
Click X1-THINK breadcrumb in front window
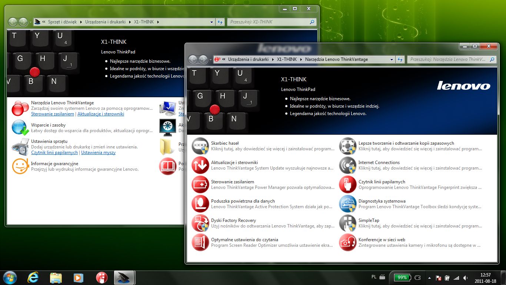(287, 59)
